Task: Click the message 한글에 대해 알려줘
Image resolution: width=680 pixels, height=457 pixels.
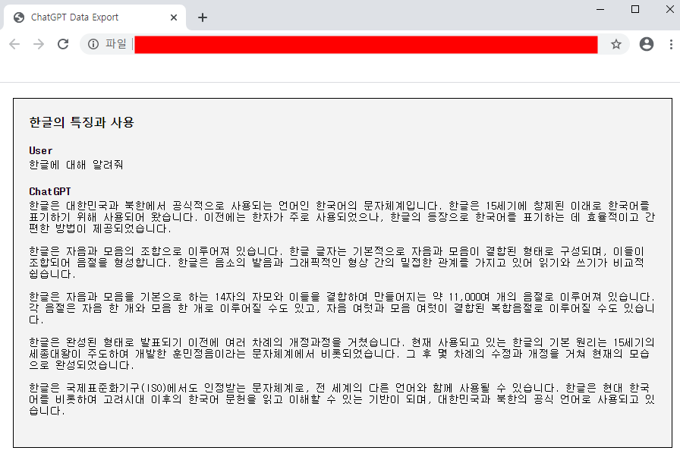Action: pos(77,165)
